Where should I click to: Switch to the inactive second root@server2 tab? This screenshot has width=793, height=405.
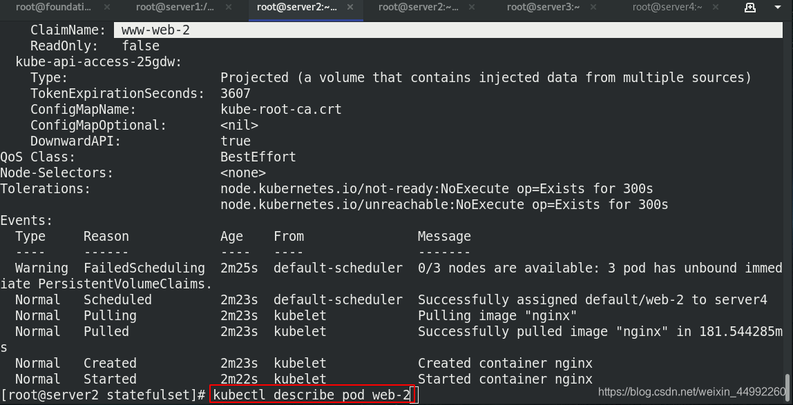pos(418,7)
